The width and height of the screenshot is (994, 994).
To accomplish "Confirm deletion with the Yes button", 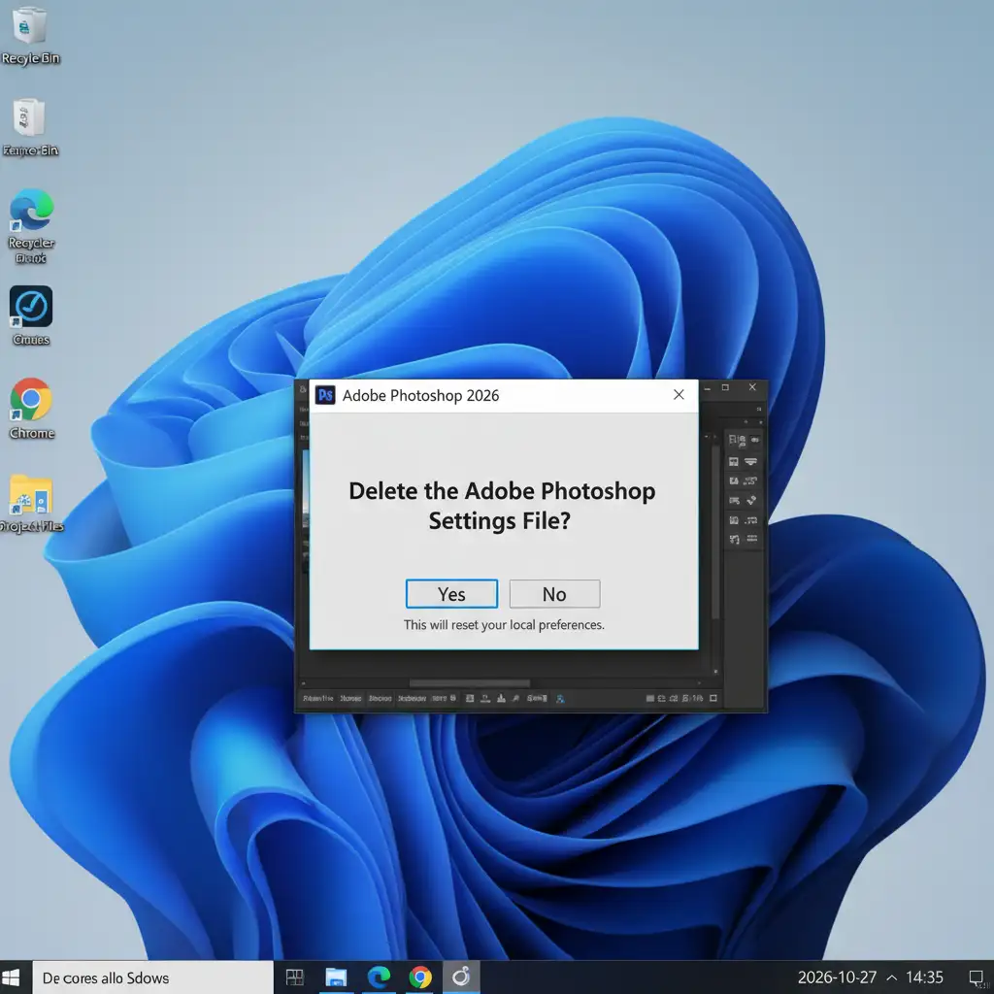I will click(451, 594).
